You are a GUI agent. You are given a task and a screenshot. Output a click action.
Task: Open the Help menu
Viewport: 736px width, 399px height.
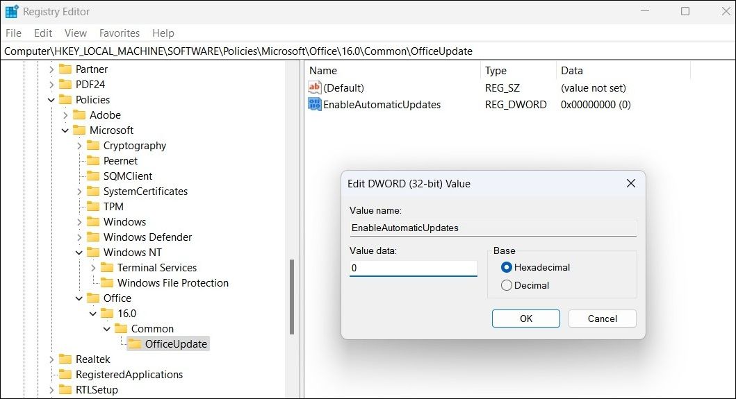163,33
